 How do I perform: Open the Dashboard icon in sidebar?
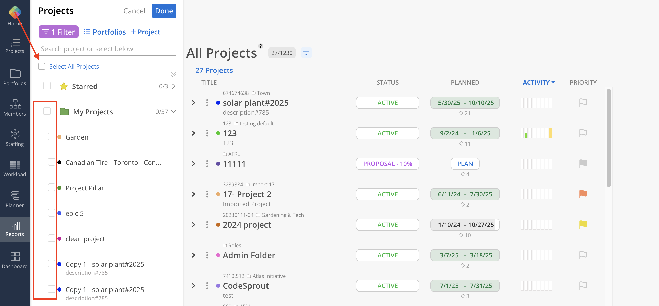pos(15,256)
